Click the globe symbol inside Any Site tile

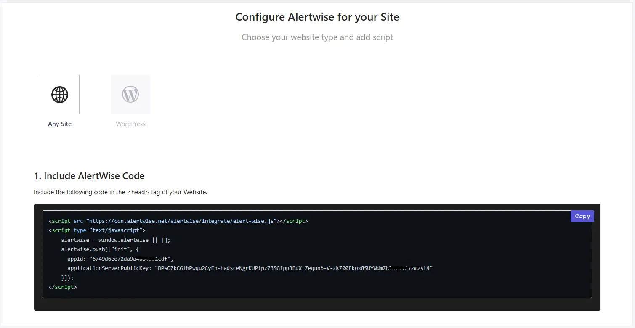pyautogui.click(x=59, y=95)
